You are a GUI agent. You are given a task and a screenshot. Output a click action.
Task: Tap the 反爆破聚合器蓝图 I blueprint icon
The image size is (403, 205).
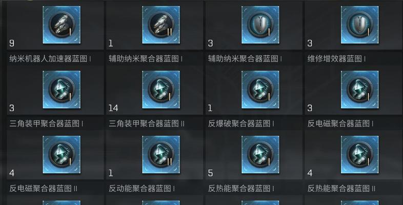point(260,90)
